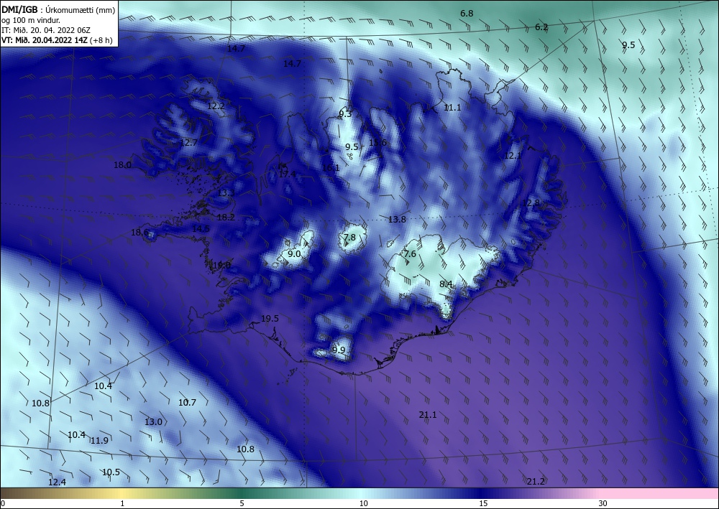Click the map value 12.7
Image resolution: width=719 pixels, height=509 pixels.
189,143
